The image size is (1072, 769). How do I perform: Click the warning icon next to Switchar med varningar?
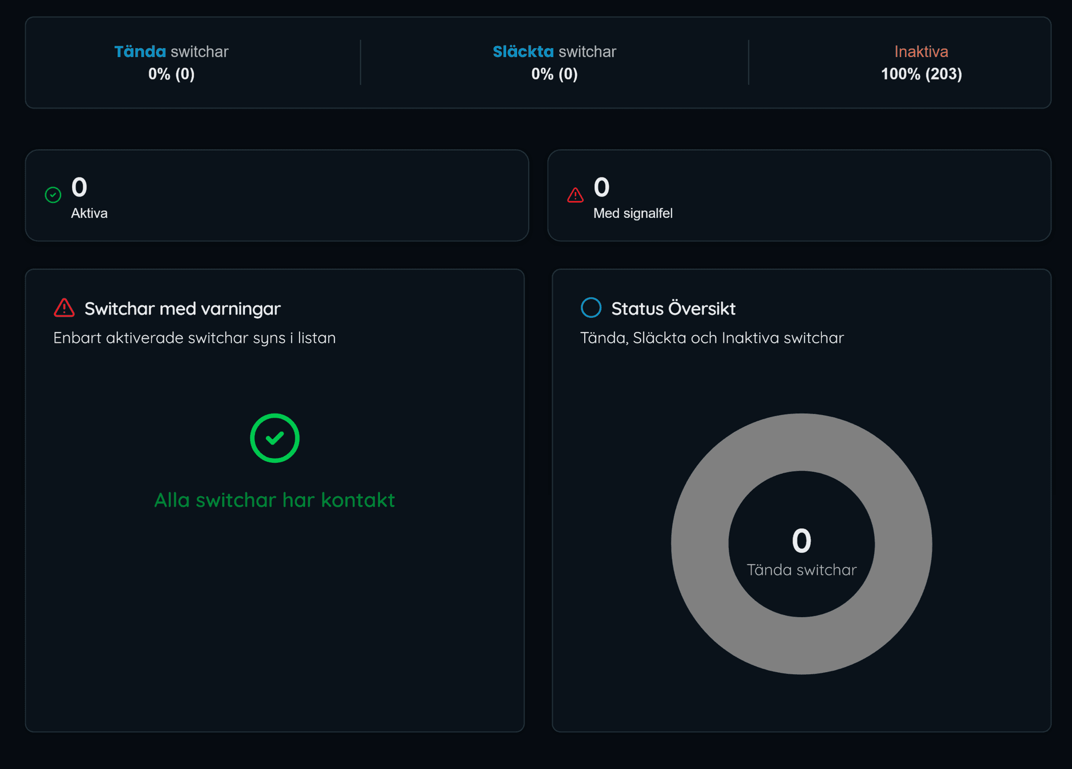pos(64,308)
